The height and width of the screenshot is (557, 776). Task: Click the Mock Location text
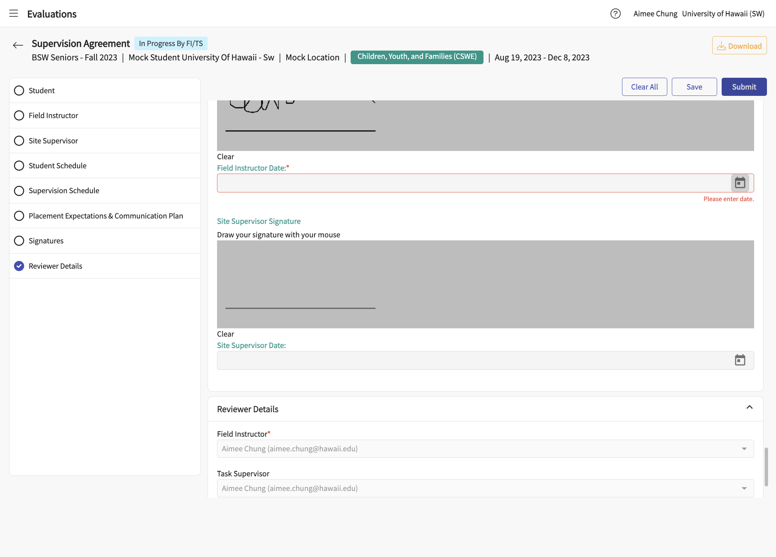[x=313, y=57]
